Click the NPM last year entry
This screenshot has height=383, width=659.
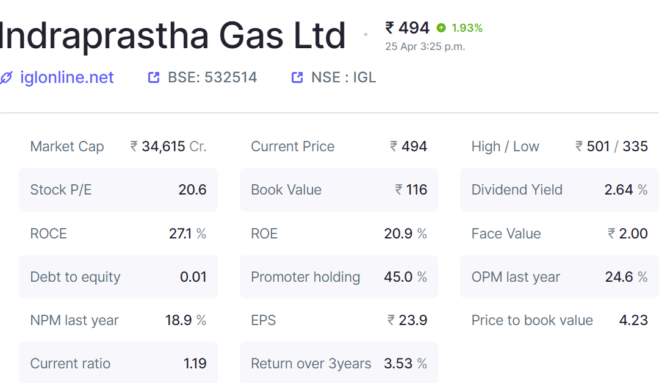pyautogui.click(x=118, y=320)
